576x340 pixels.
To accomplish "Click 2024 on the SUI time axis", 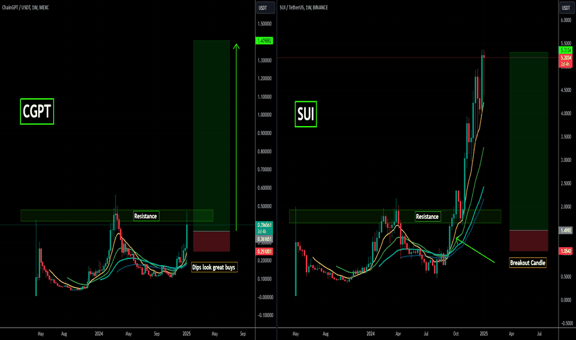I will coord(370,334).
